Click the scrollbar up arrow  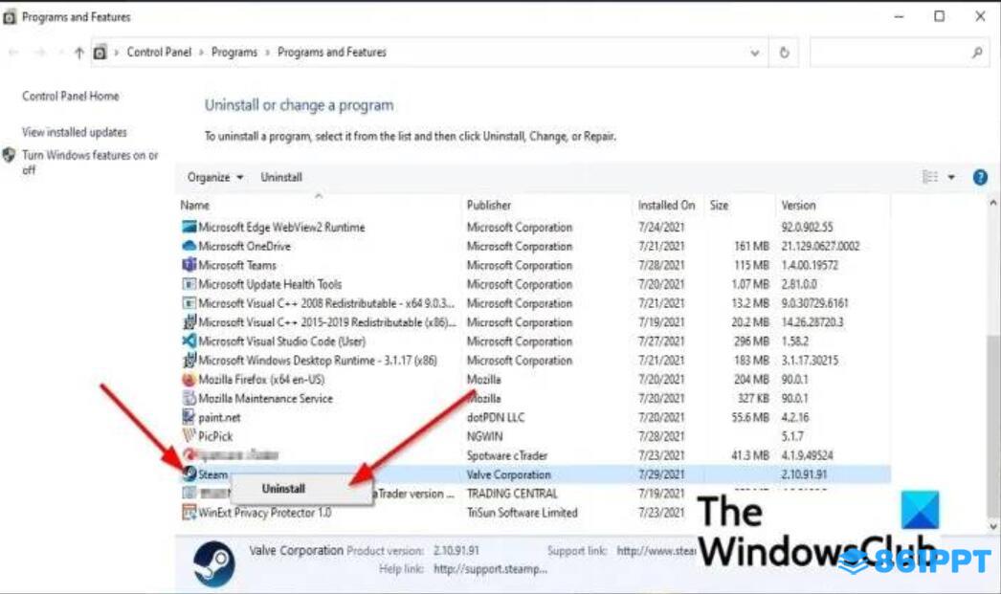point(992,203)
